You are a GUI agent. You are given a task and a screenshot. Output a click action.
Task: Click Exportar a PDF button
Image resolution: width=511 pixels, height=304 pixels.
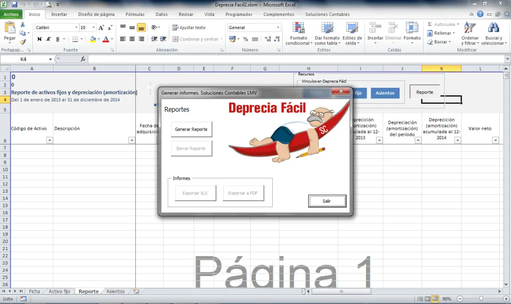(243, 193)
